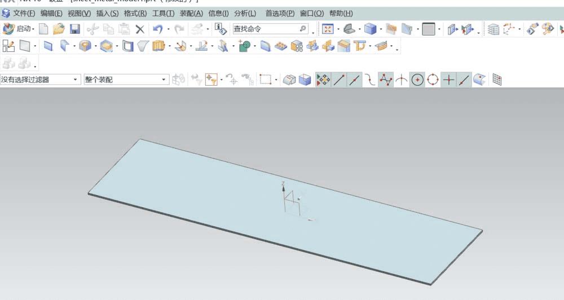The image size is (564, 300).
Task: Open the 插入(S) insert menu
Action: coord(107,13)
